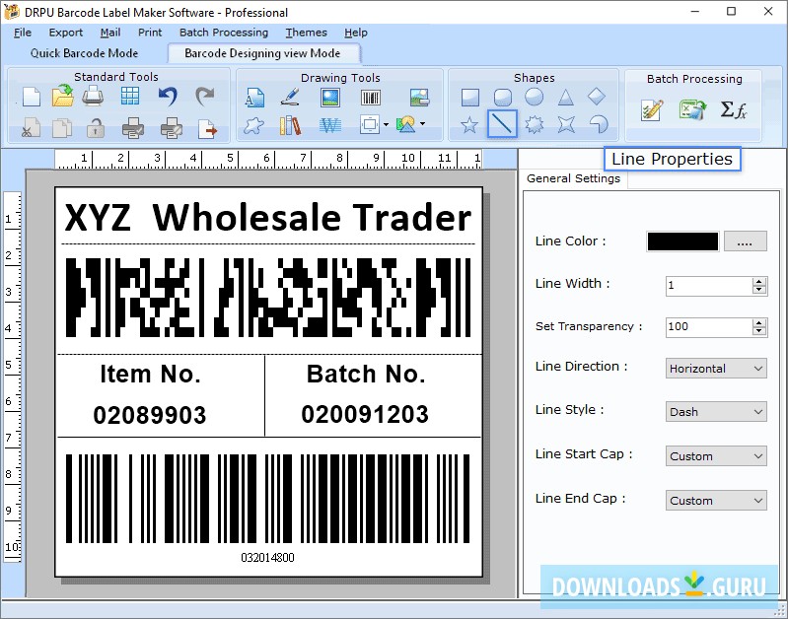The height and width of the screenshot is (619, 788).
Task: Select the Triangle shape
Action: (566, 97)
